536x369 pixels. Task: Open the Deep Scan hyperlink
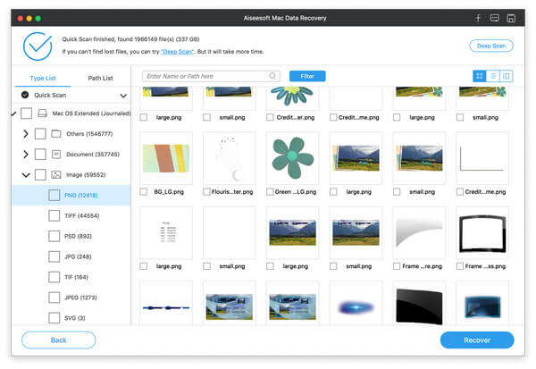click(x=178, y=52)
